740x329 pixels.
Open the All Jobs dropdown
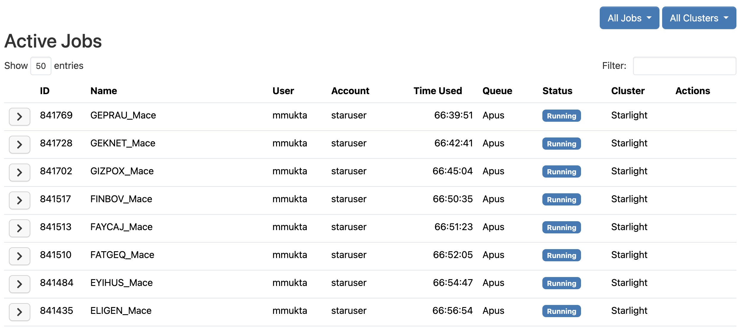[x=629, y=18]
